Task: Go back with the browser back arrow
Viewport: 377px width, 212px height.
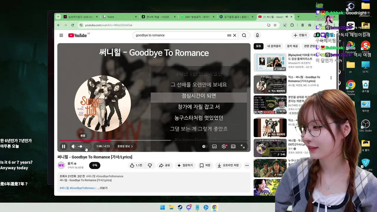Action: 59,25
